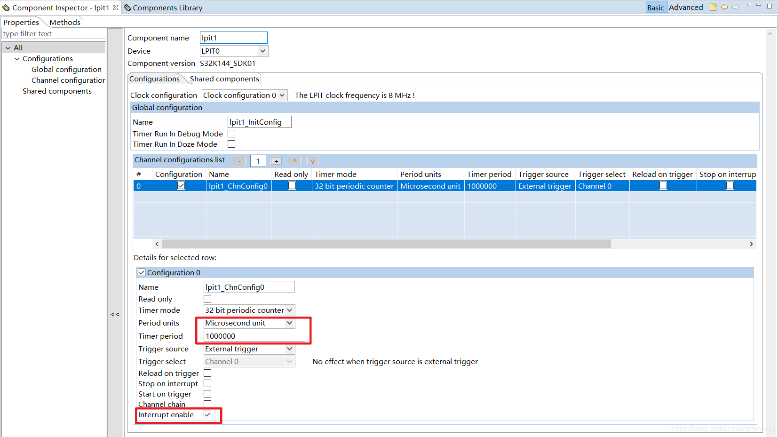Edit Timer period 1000000 field
The height and width of the screenshot is (437, 778).
tap(254, 336)
